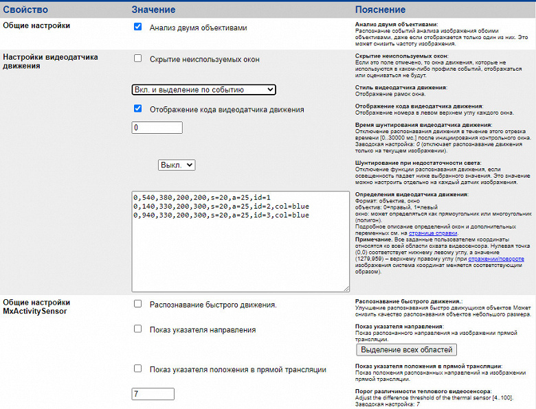Click the Пояснение column header

point(380,10)
